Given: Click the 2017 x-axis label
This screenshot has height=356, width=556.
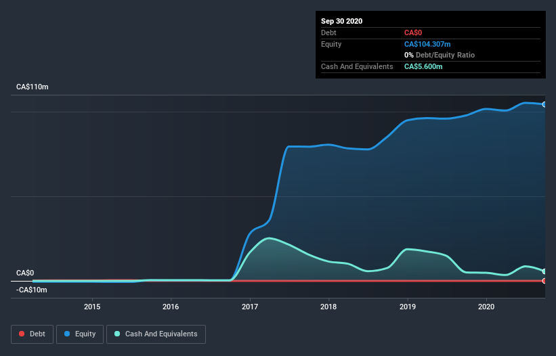Looking at the screenshot, I should tap(250, 307).
